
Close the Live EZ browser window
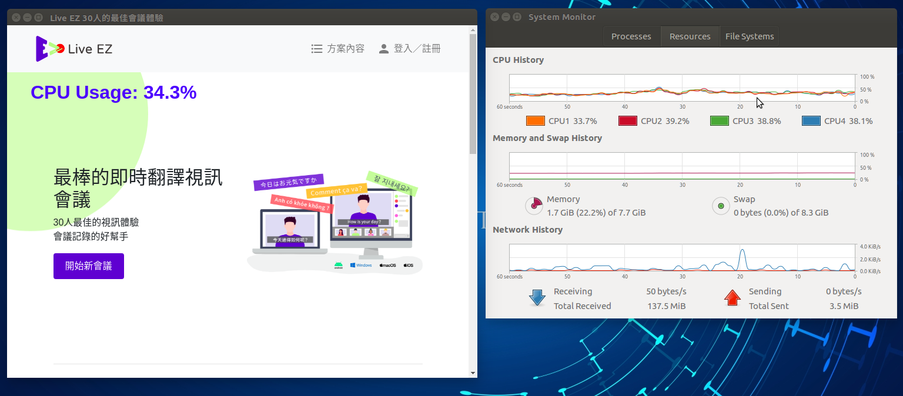point(16,18)
